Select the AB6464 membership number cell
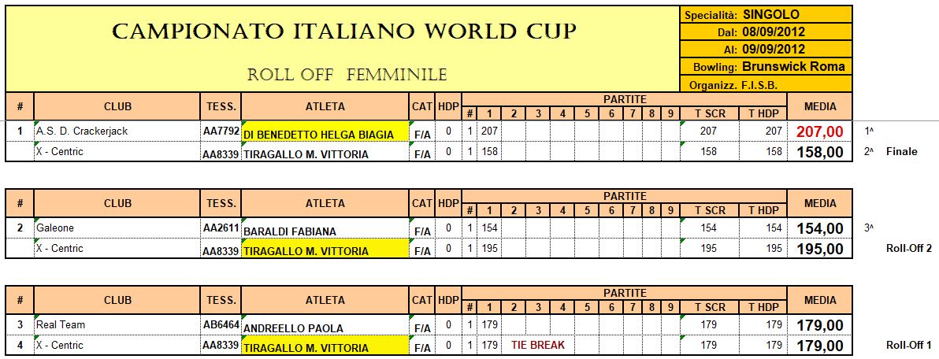The width and height of the screenshot is (939, 359). point(221,325)
